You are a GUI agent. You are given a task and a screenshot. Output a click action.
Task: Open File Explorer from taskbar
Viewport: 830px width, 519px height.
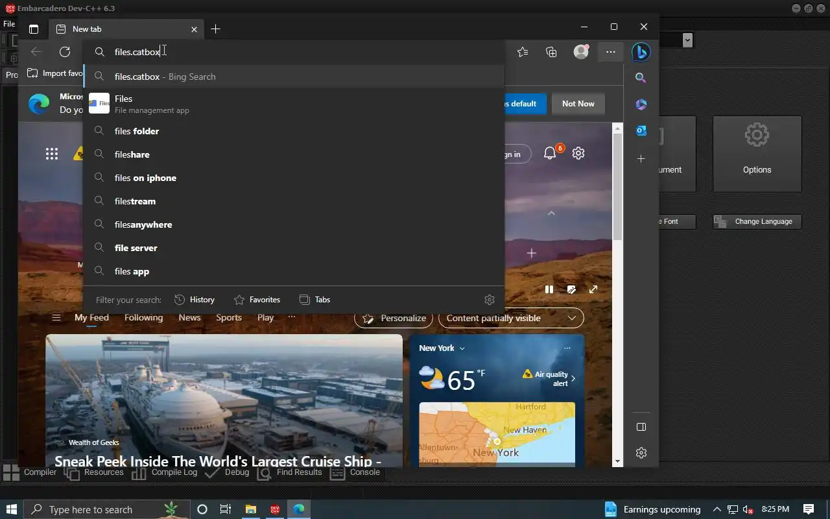pyautogui.click(x=251, y=509)
